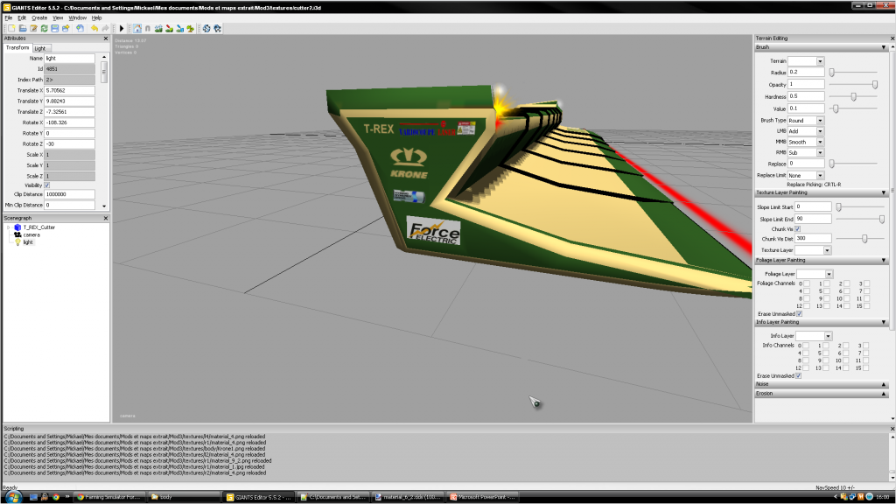The width and height of the screenshot is (896, 504).
Task: Close the Terrain Editing panel
Action: pos(892,38)
